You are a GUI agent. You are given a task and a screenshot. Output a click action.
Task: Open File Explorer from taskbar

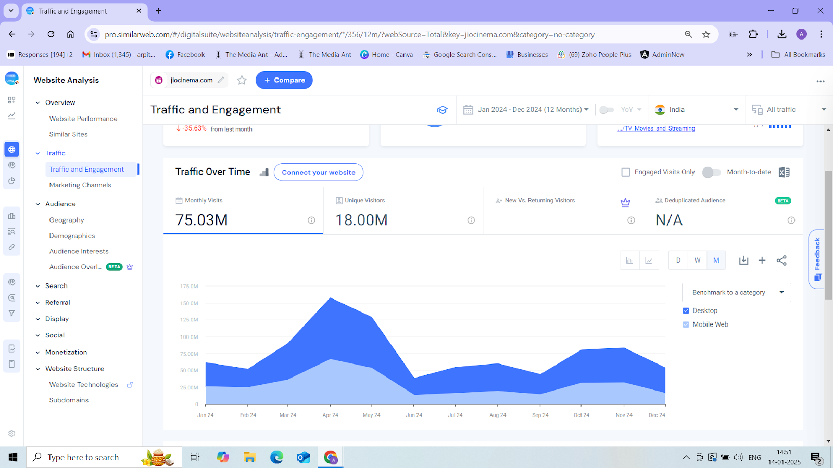pyautogui.click(x=249, y=457)
